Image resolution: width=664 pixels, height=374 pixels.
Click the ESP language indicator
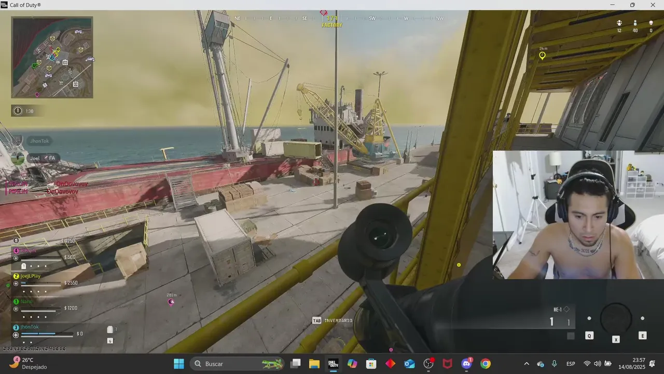pyautogui.click(x=571, y=364)
